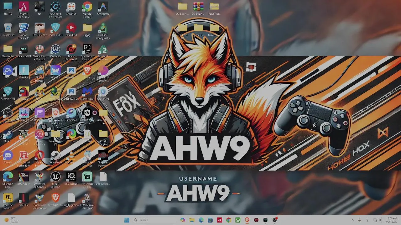Launch the Epic Games Launcher icon
This screenshot has height=225, width=401.
point(87,52)
